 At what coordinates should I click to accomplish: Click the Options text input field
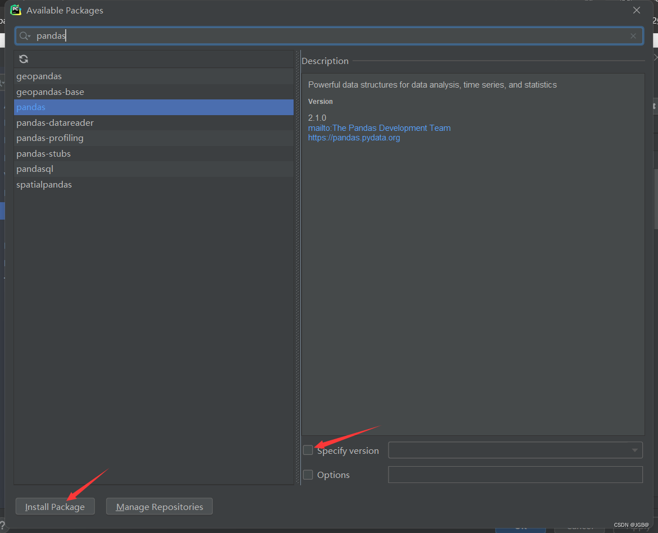point(515,475)
